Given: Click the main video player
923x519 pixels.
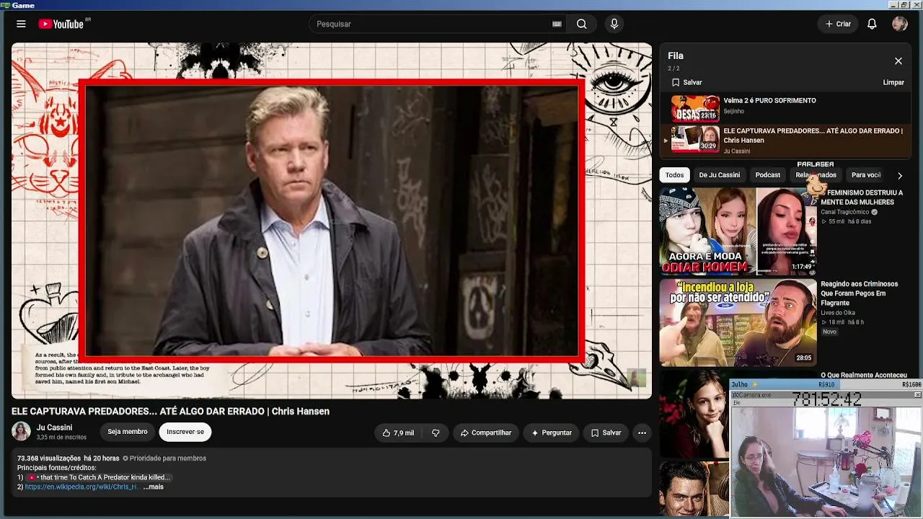Looking at the screenshot, I should (332, 221).
